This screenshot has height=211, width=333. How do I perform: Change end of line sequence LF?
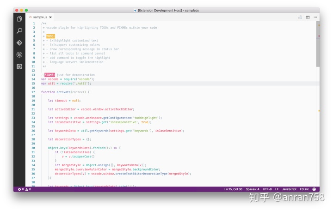pos(277,189)
